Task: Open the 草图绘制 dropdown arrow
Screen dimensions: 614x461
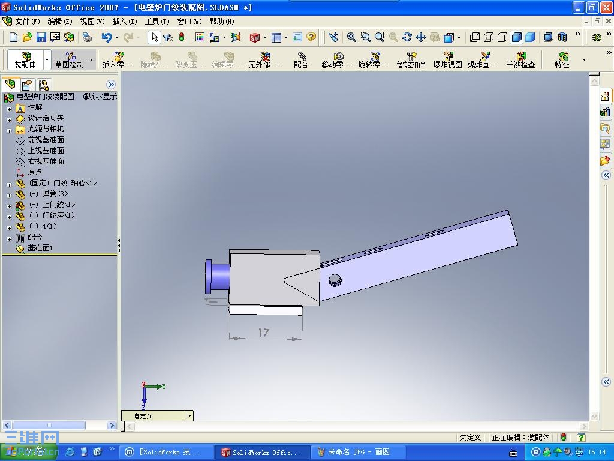Action: [x=91, y=59]
